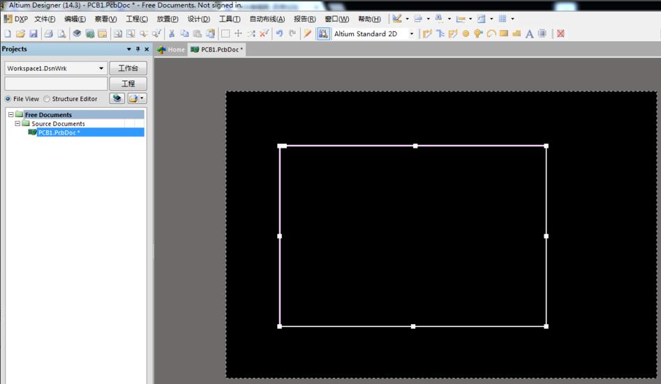The width and height of the screenshot is (661, 384).
Task: Open the Projects panel options arrow
Action: click(129, 49)
